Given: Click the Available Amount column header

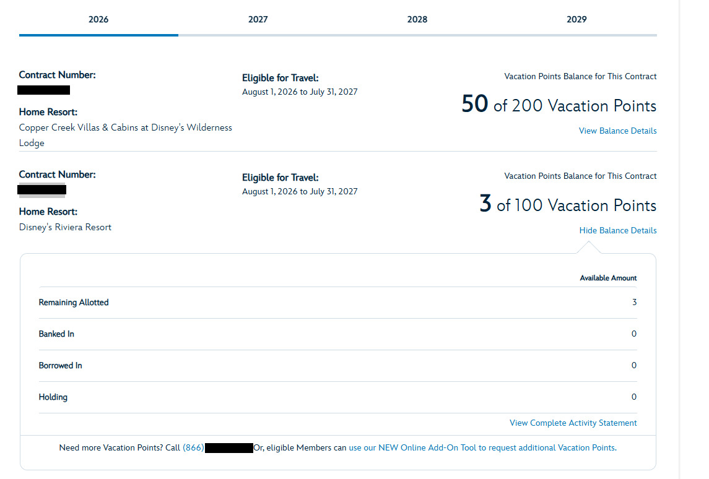Looking at the screenshot, I should (x=608, y=278).
